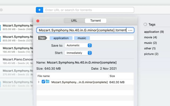Viewport: 170px width, 106px height.
Task: Expand the Mozart.Symphony folder row chevron
Action: [x=39, y=82]
